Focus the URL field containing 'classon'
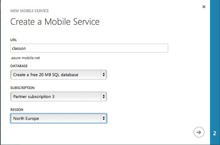 click(89, 48)
